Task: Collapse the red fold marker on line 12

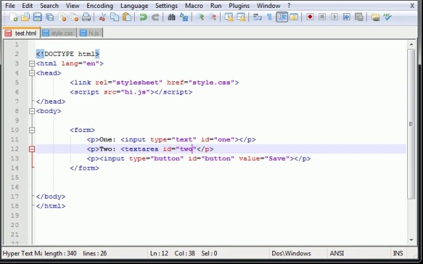Action: [32, 149]
